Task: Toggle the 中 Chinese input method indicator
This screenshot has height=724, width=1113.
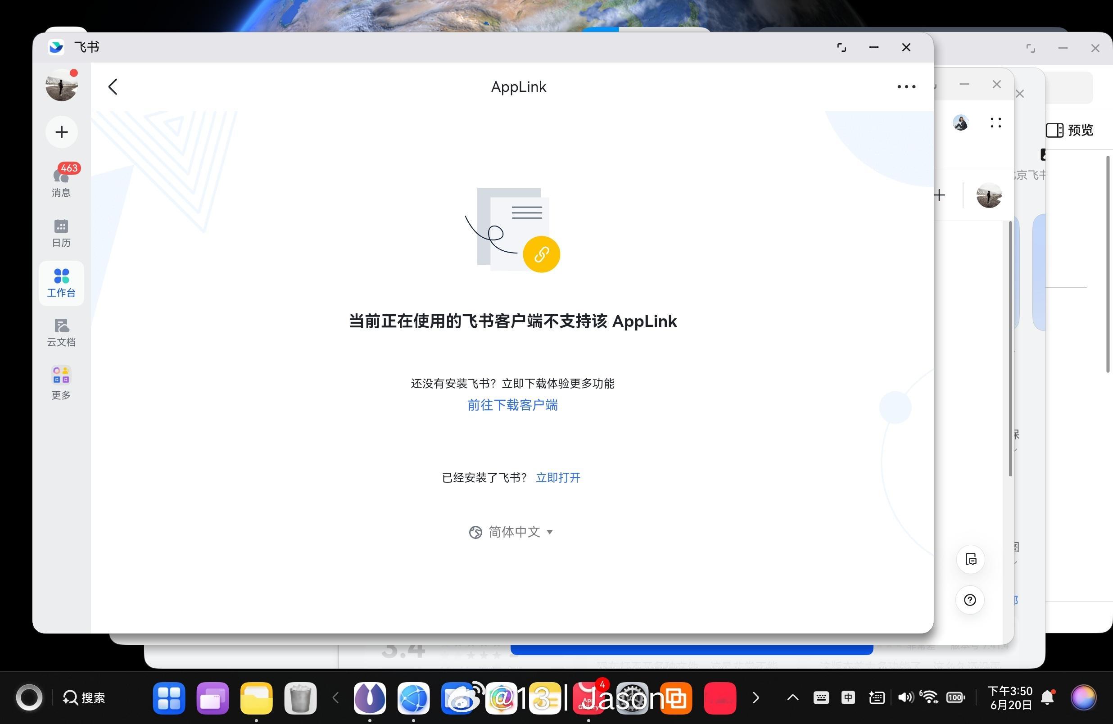Action: pyautogui.click(x=848, y=698)
